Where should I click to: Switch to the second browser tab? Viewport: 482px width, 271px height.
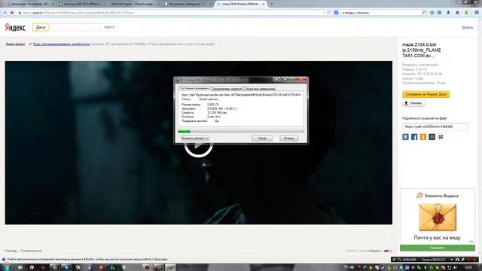pos(81,4)
